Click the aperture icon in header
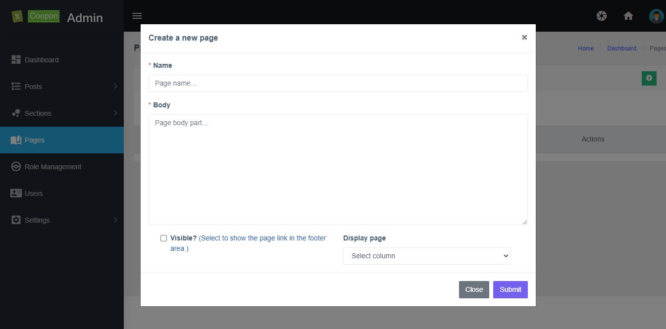This screenshot has height=329, width=666. 602,16
